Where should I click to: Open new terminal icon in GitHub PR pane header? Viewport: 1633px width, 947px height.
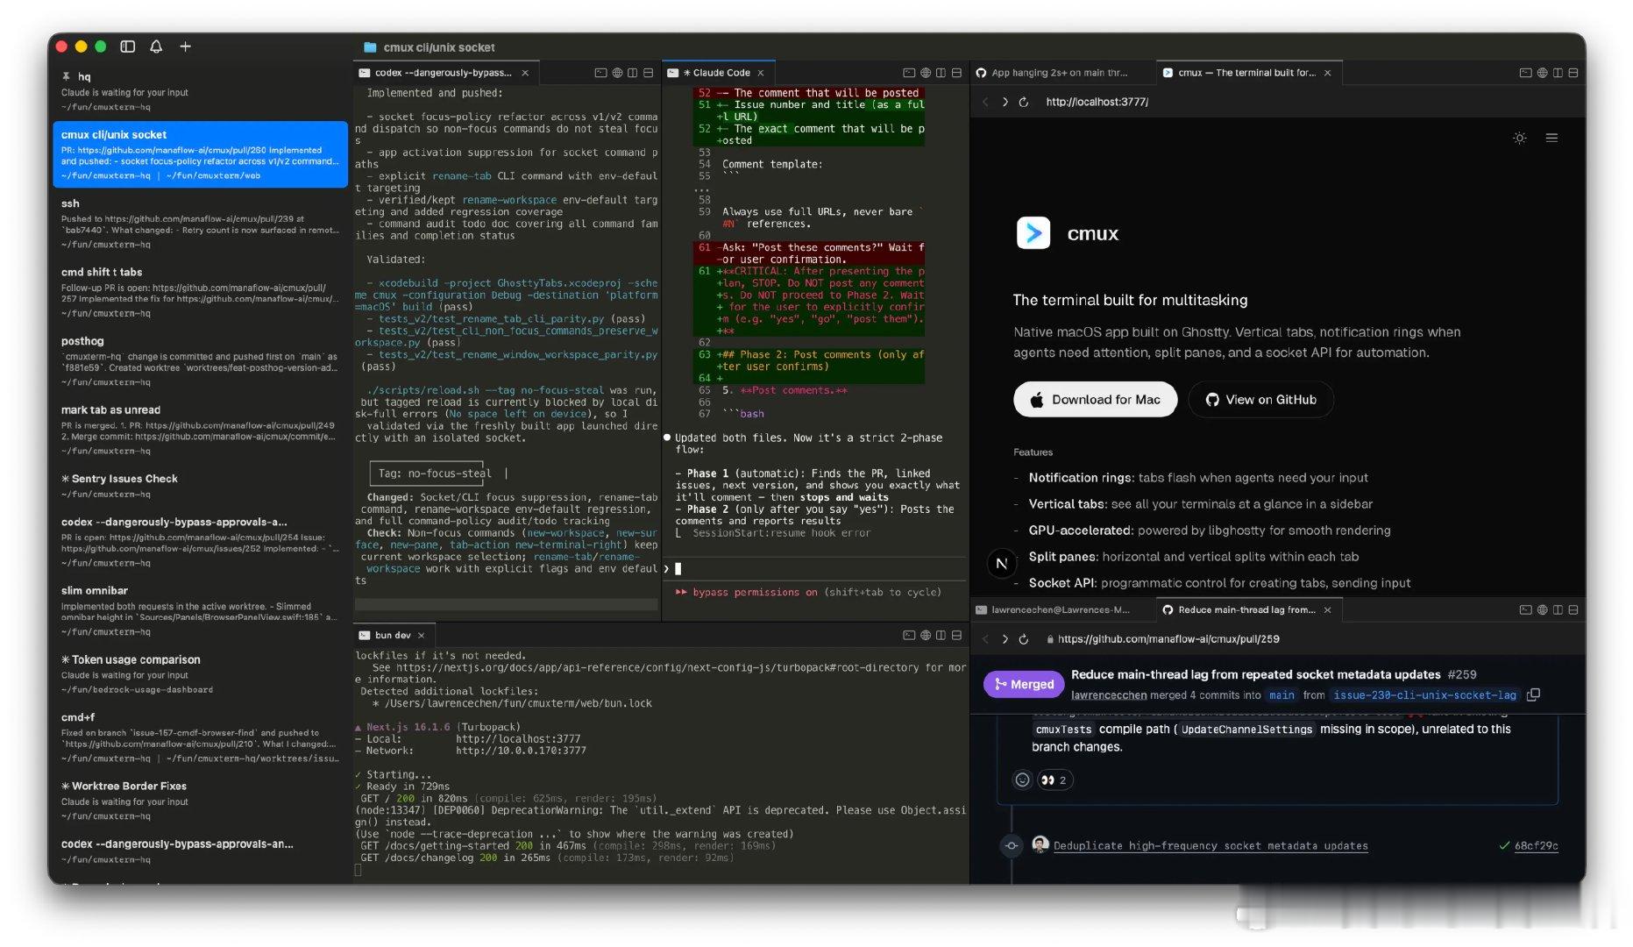[1525, 609]
